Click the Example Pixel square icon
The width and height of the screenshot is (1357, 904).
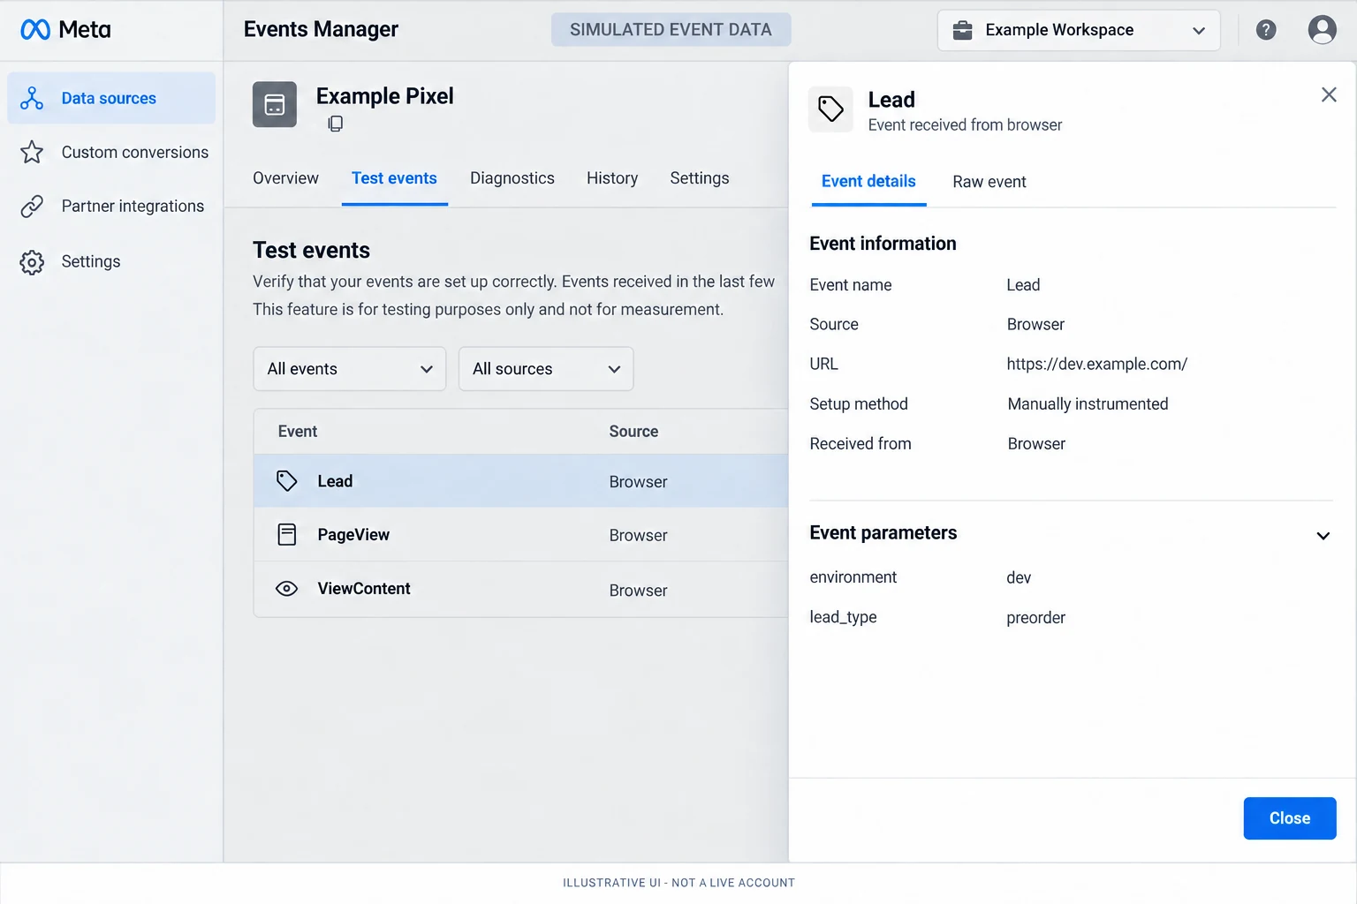point(275,104)
